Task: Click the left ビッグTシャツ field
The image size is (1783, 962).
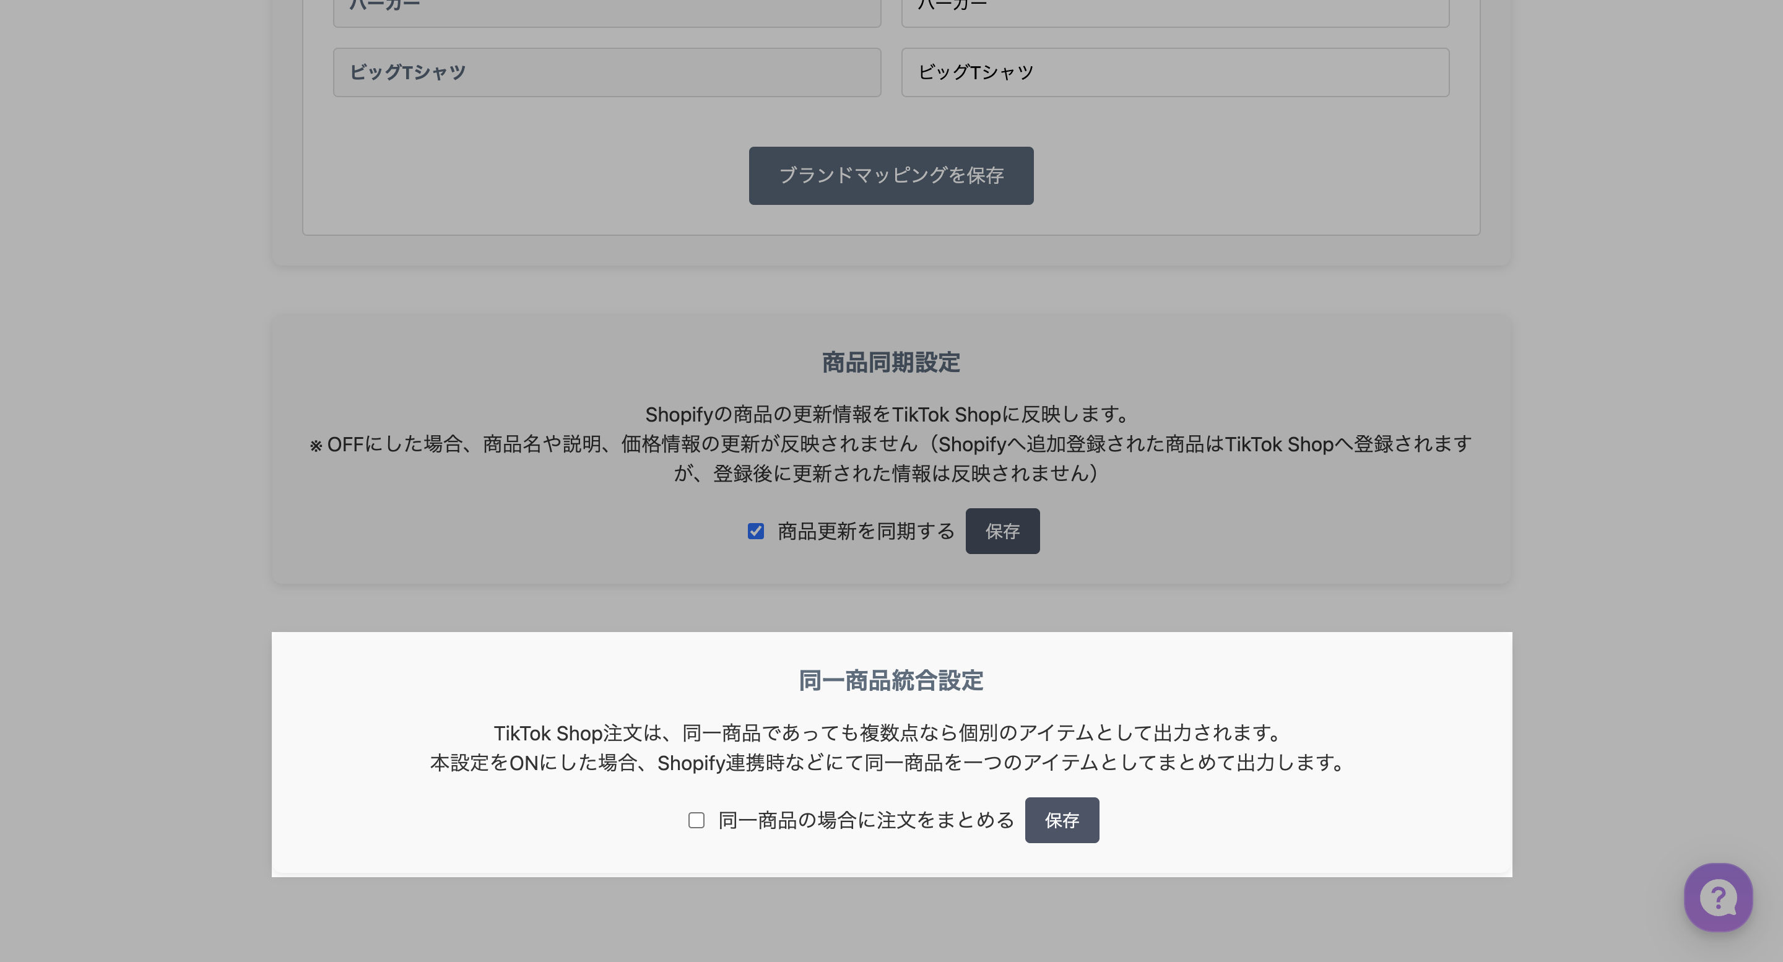Action: click(606, 72)
